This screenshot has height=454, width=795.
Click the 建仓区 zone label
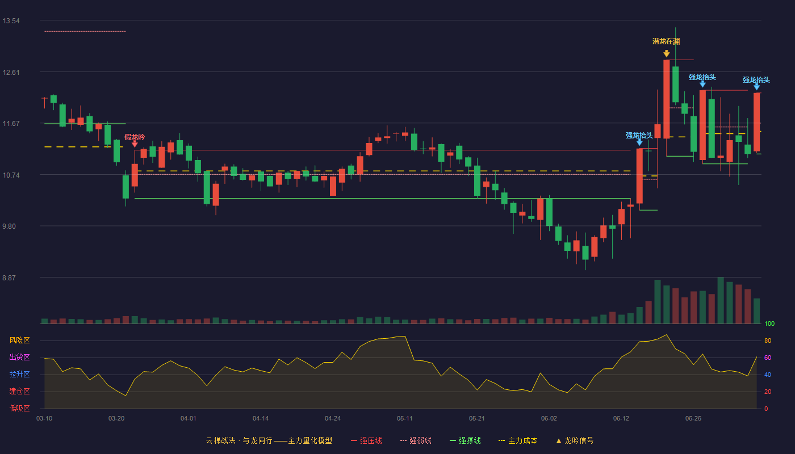19,392
